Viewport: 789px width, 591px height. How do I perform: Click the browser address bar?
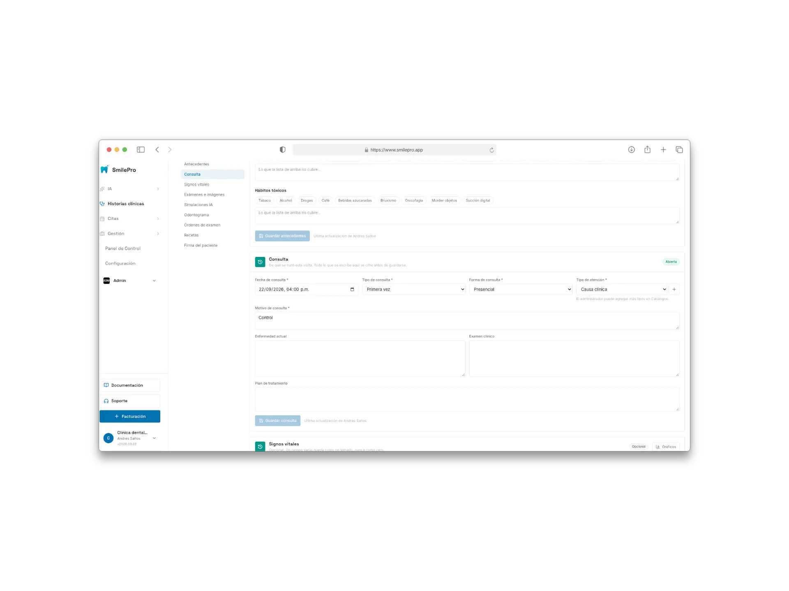394,150
